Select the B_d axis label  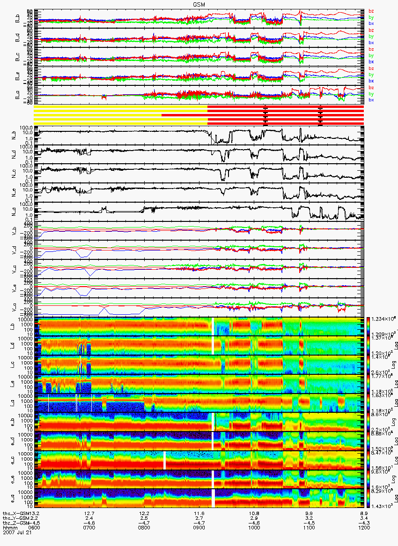point(17,38)
